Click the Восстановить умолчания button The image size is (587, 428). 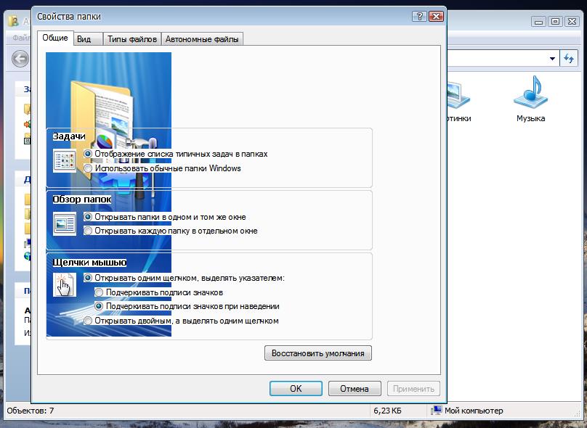click(x=318, y=353)
